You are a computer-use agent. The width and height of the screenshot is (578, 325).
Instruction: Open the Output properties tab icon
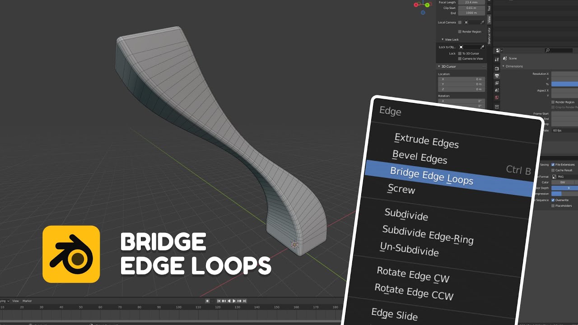pyautogui.click(x=497, y=76)
